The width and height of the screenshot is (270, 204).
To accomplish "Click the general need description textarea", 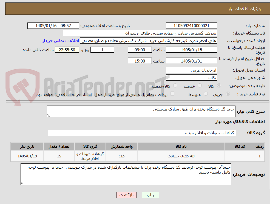I will pos(141,112).
